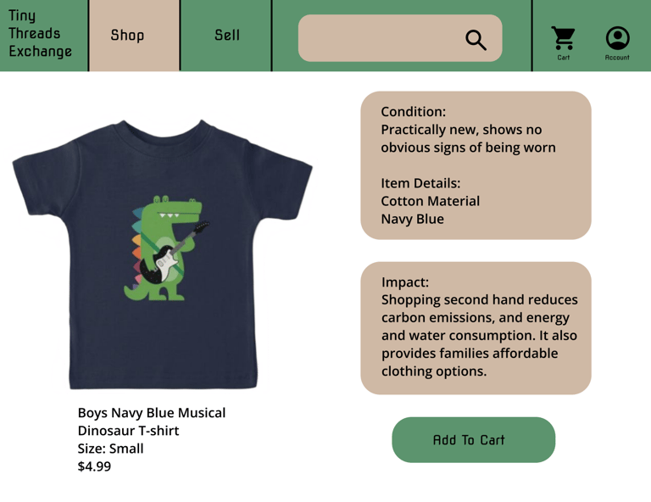Click the navy dinosaur T-shirt image
651x502 pixels.
coord(163,254)
